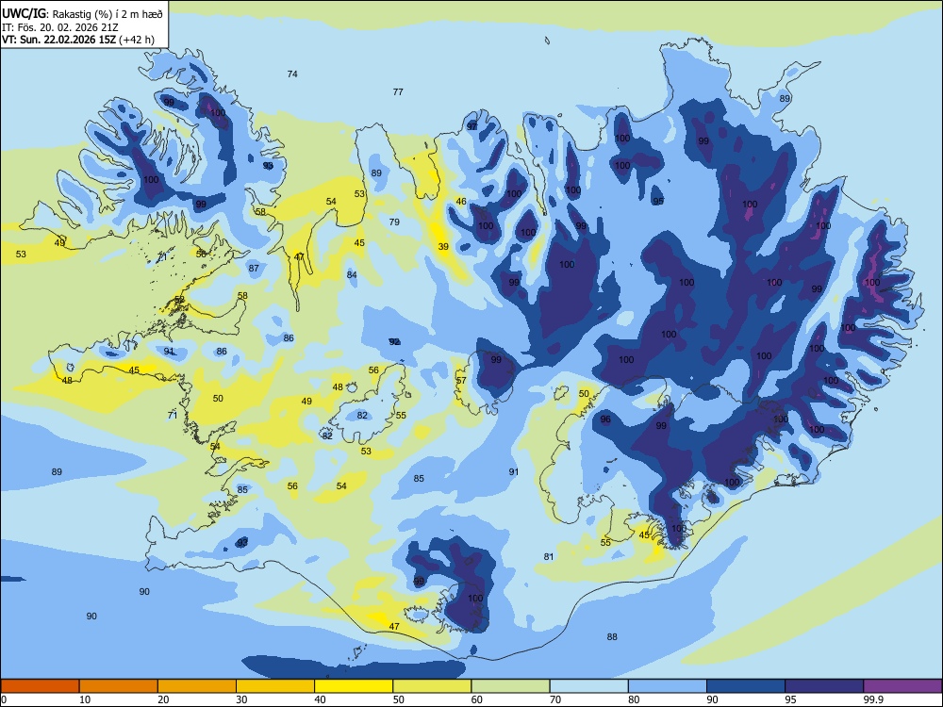
Task: Pick the 50–60 pale yellow legend swatch
Action: [x=433, y=686]
